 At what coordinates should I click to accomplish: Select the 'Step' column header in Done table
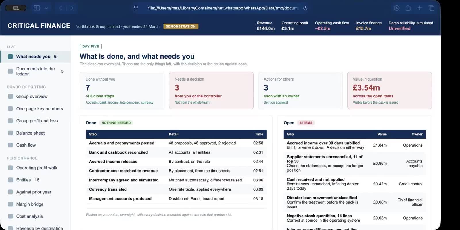93,134
